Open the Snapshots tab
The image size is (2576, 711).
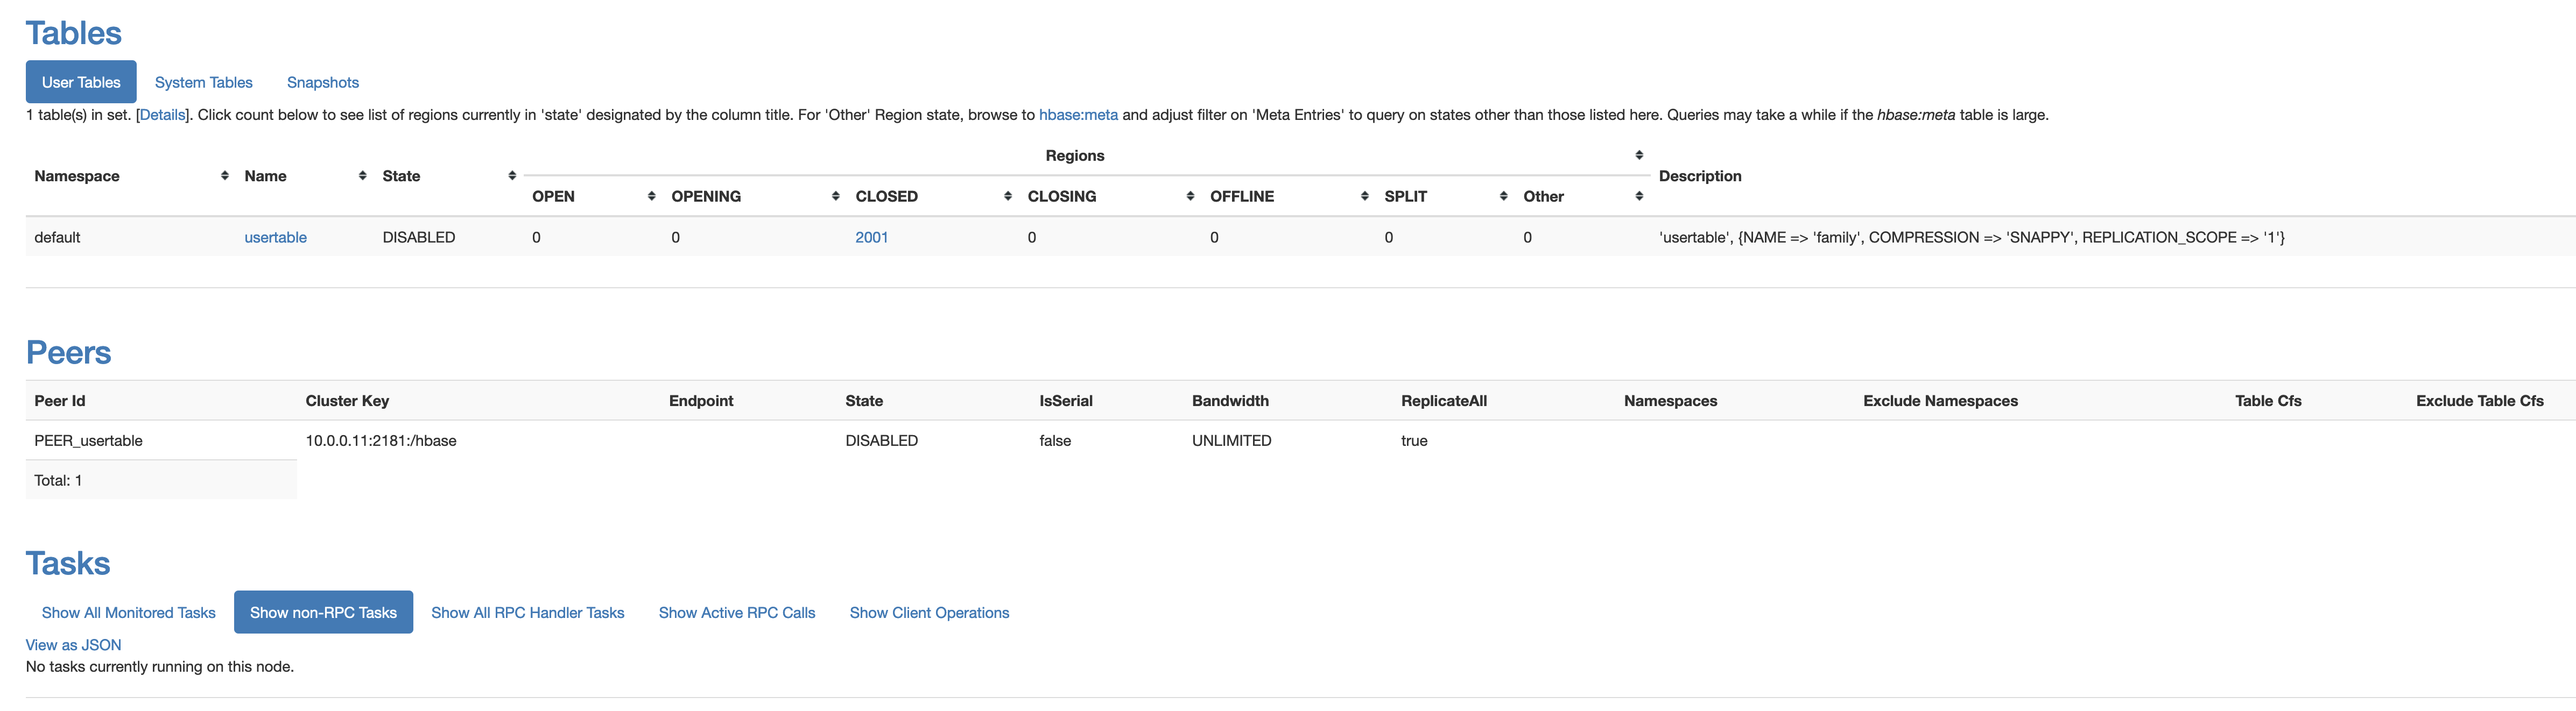(322, 83)
